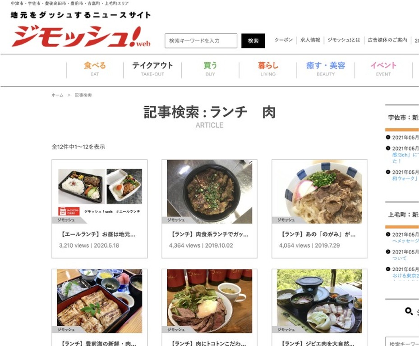Image resolution: width=419 pixels, height=346 pixels.
Task: Open the 【エールランチ】 bento article thumbnail
Action: [100, 191]
